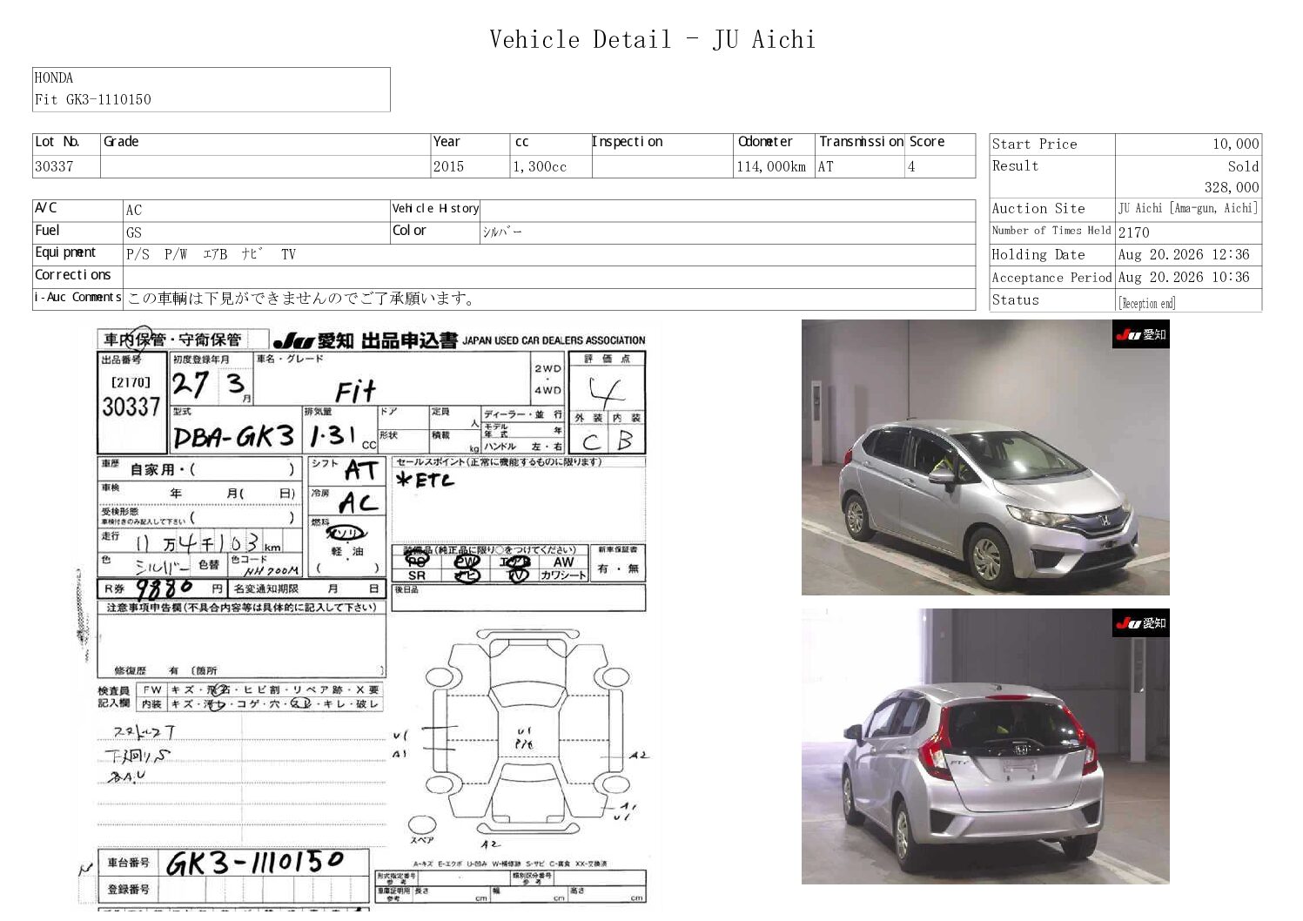Image resolution: width=1303 pixels, height=921 pixels.
Task: Click the result status 'Sold'
Action: coord(1243,166)
